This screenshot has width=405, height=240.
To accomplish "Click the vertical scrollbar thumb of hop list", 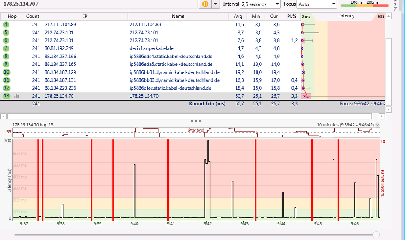I will point(388,72).
